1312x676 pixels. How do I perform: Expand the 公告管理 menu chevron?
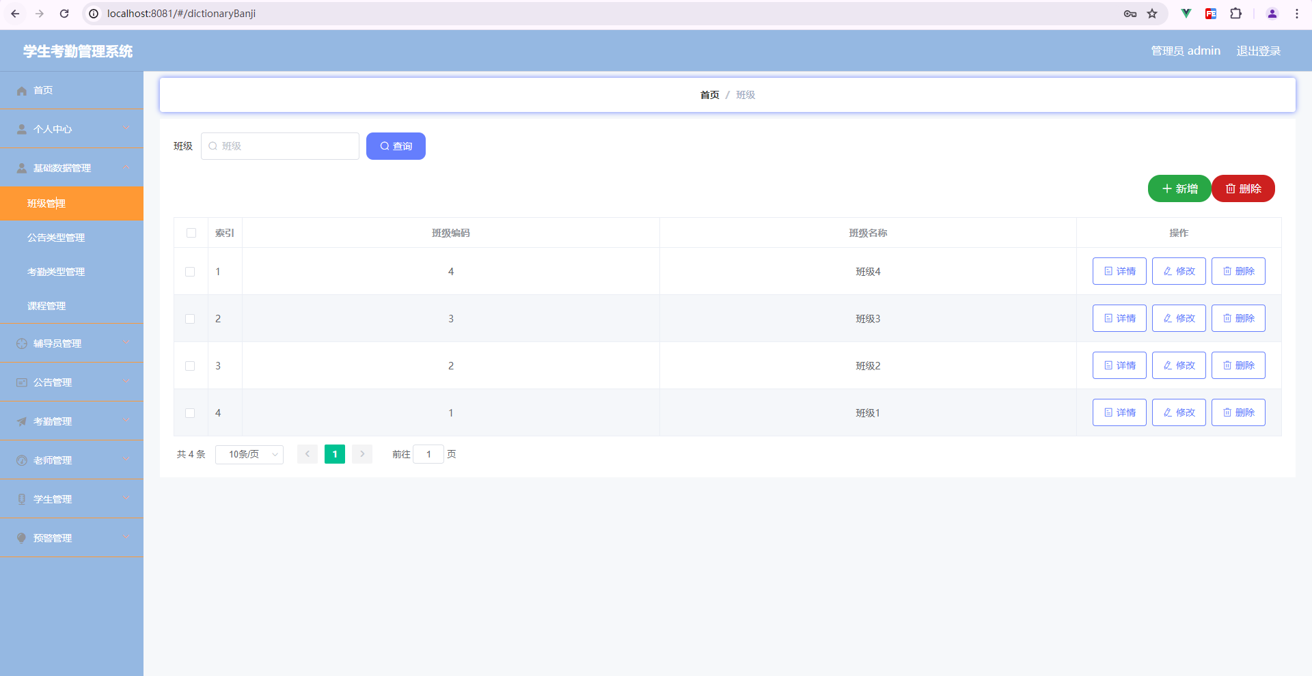[x=126, y=382]
